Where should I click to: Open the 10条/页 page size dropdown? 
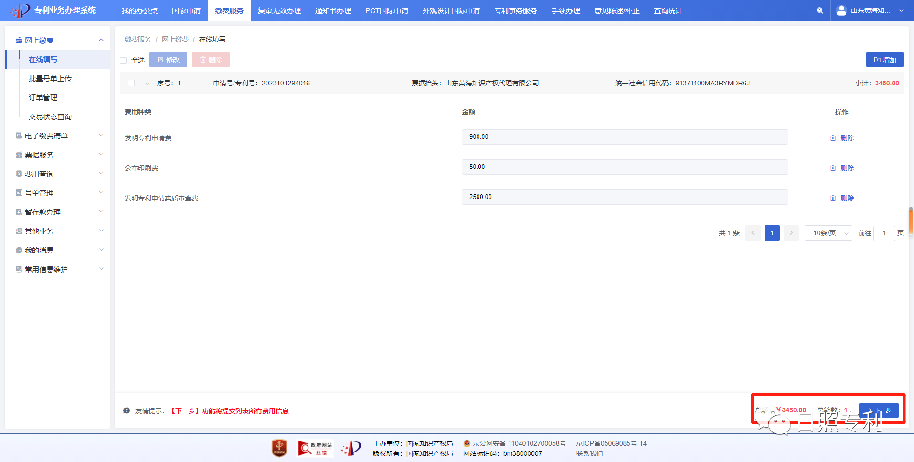[828, 233]
